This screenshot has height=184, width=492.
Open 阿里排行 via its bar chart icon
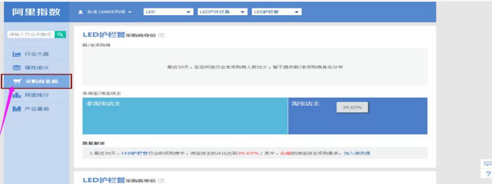(x=17, y=95)
